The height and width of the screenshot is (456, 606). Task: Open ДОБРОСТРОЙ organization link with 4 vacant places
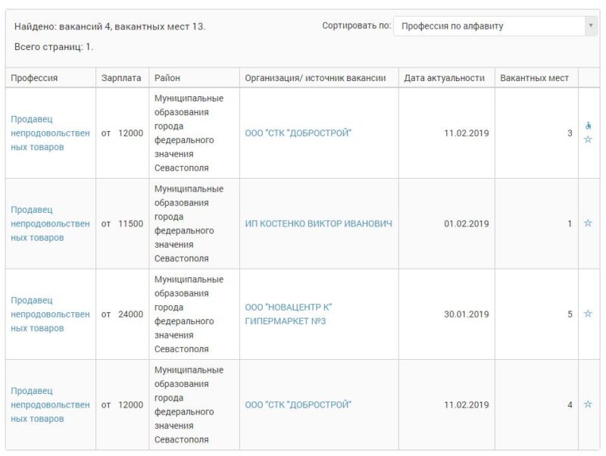[298, 404]
